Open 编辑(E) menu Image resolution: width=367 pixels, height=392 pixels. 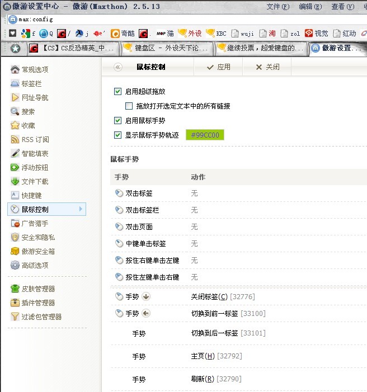point(310,7)
